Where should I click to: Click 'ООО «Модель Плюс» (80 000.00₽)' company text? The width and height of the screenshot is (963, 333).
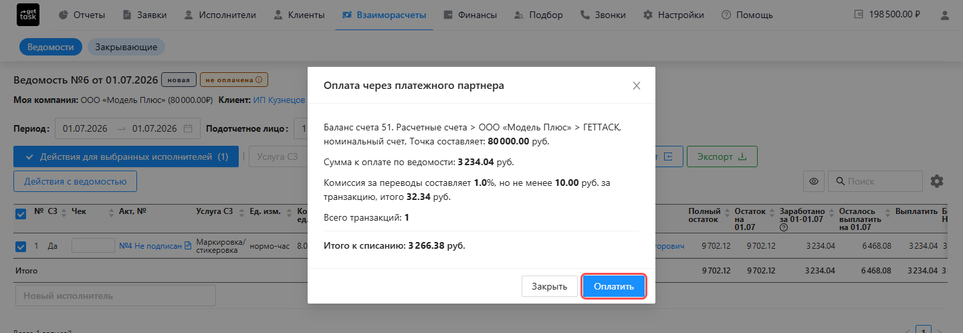coord(146,100)
